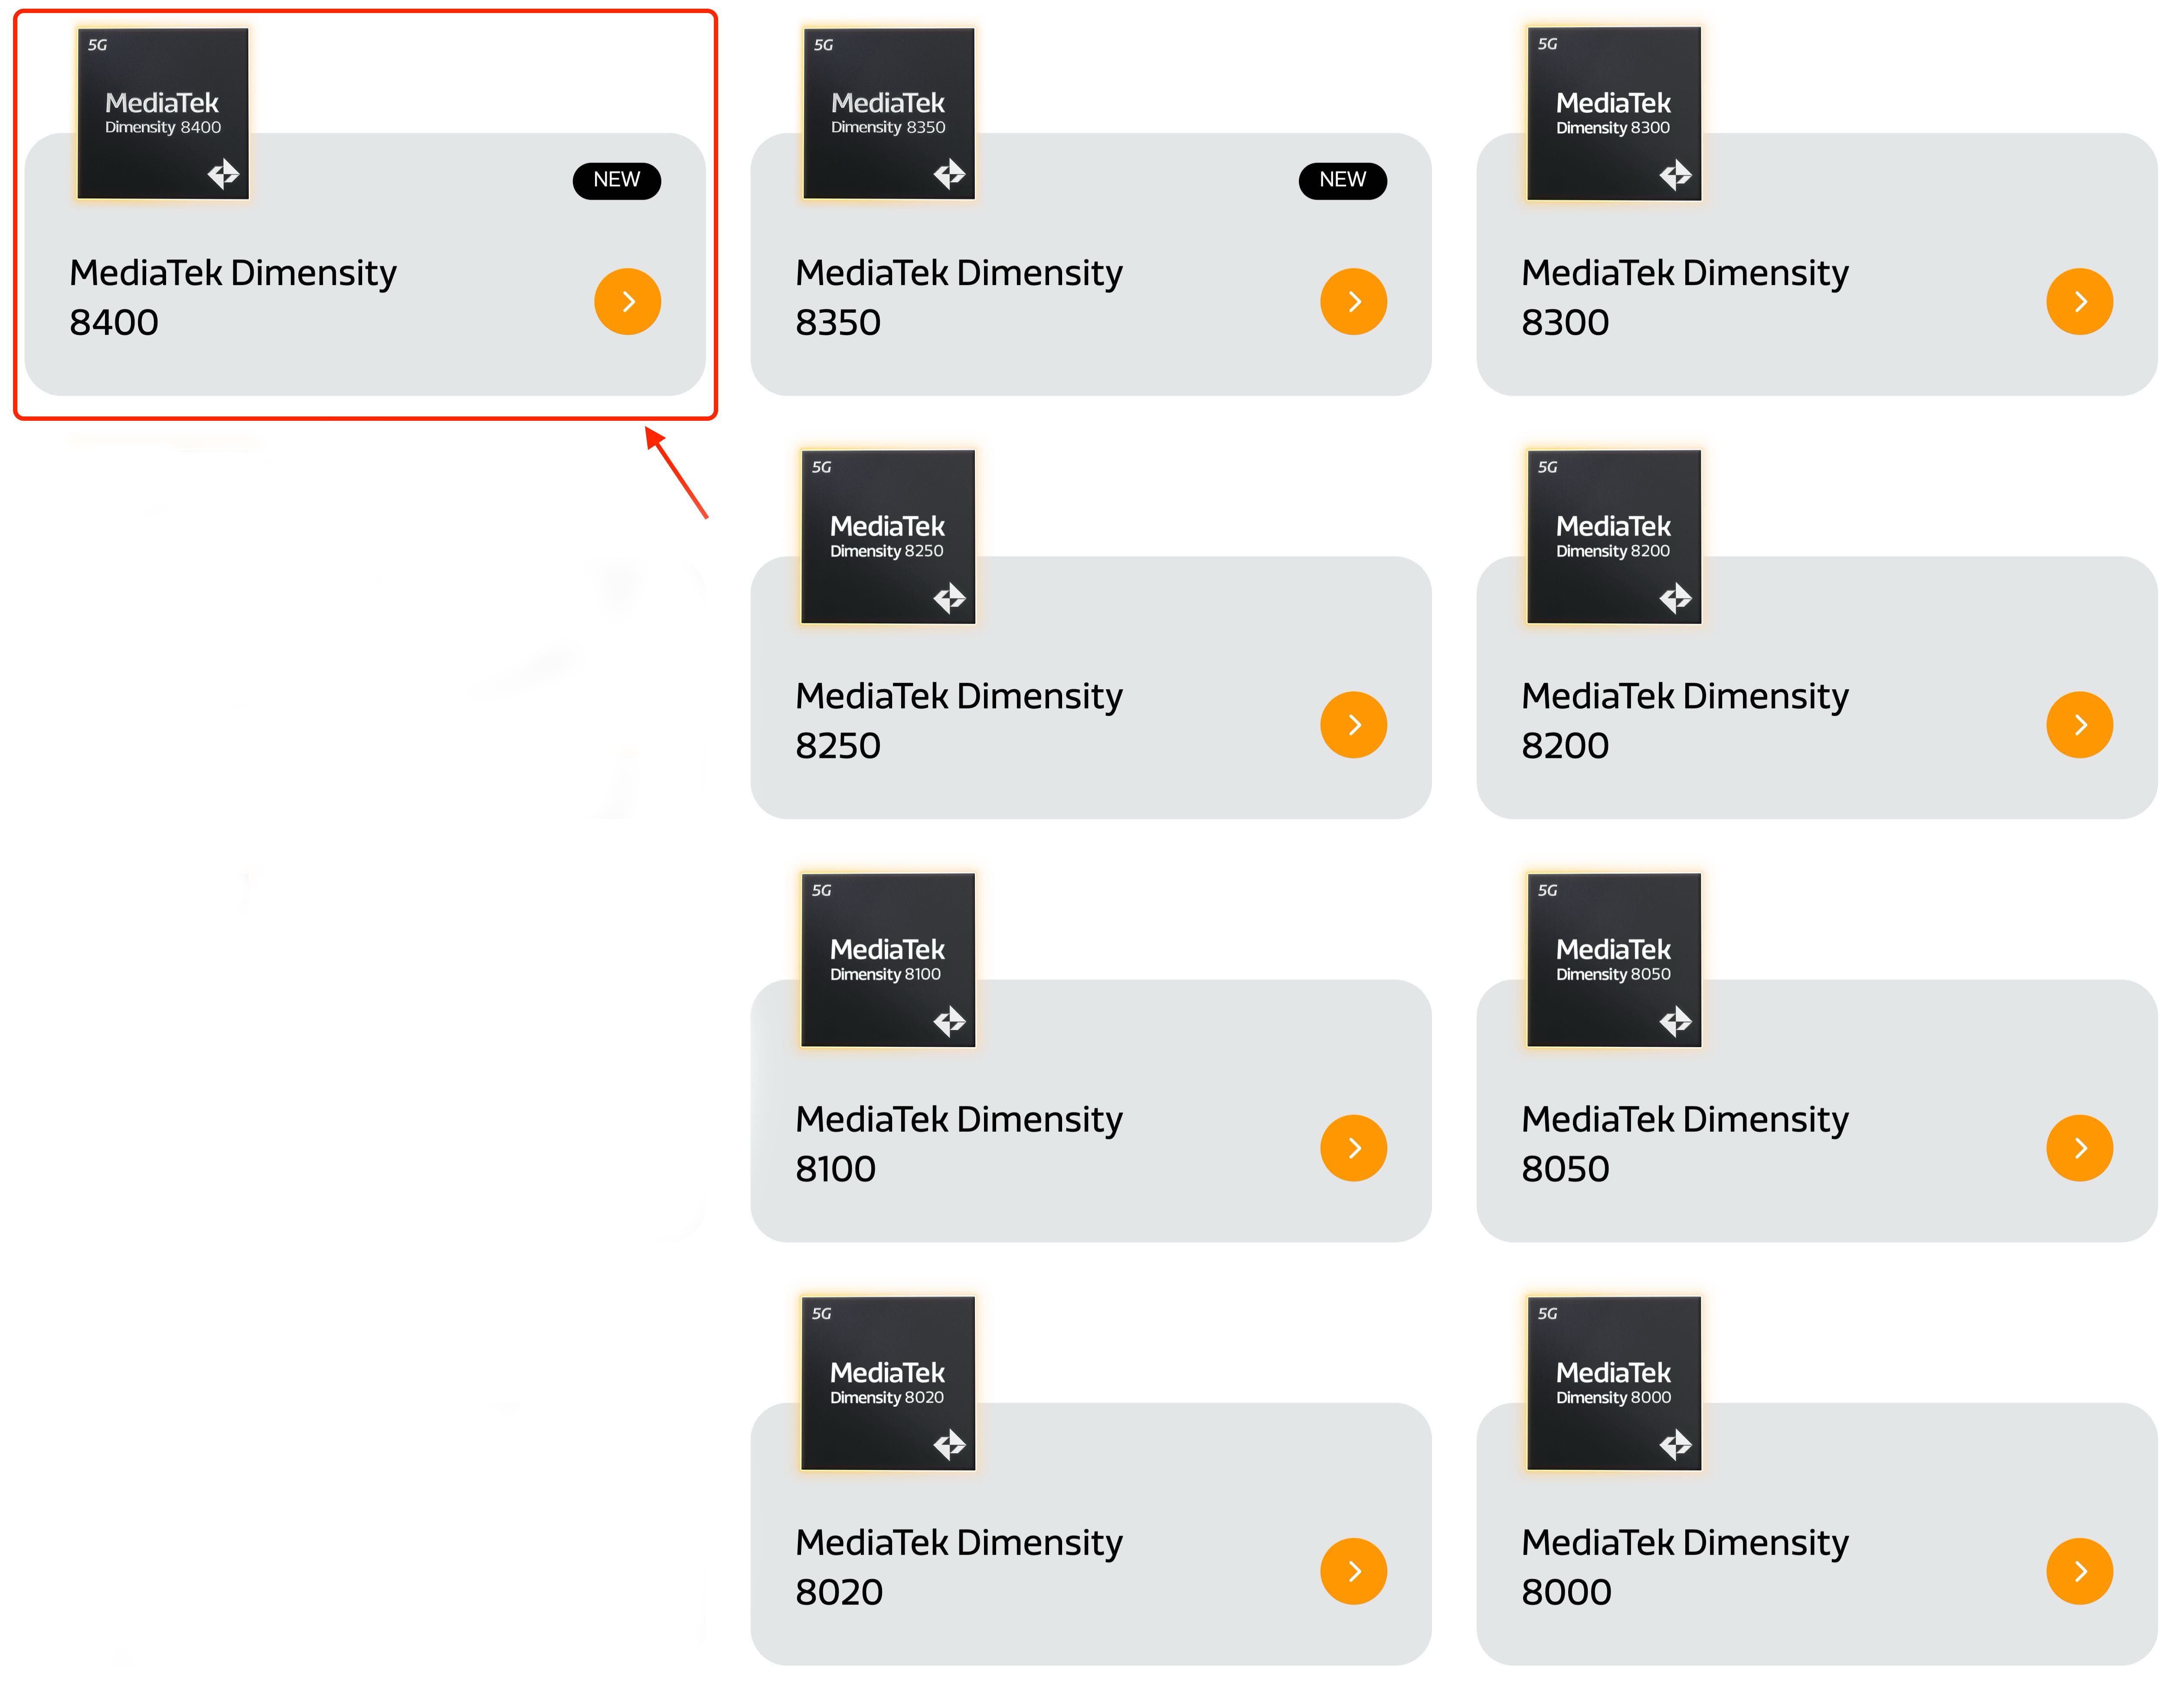
Task: Open the MediaTek Dimensity 8300 title link
Action: [x=1685, y=297]
